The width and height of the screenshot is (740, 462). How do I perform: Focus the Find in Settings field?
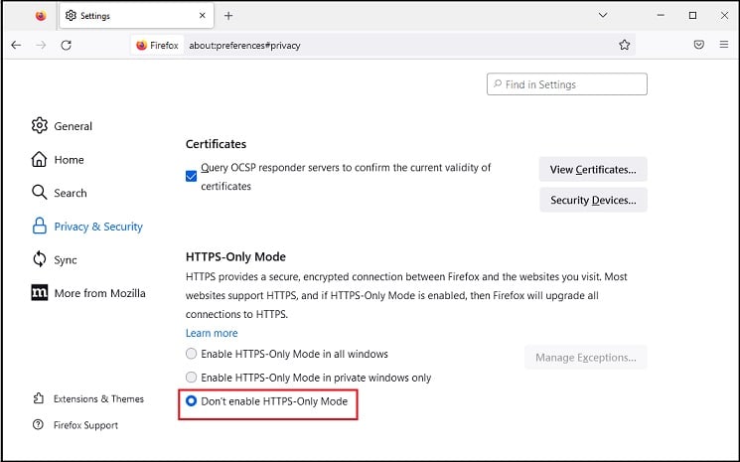pyautogui.click(x=567, y=84)
